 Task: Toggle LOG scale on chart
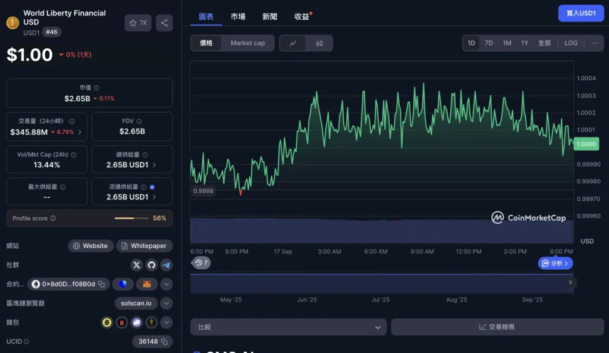pos(571,43)
